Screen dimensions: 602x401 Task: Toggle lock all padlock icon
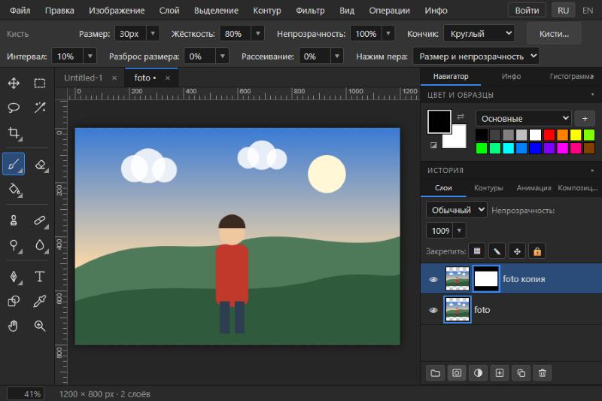[x=537, y=251]
